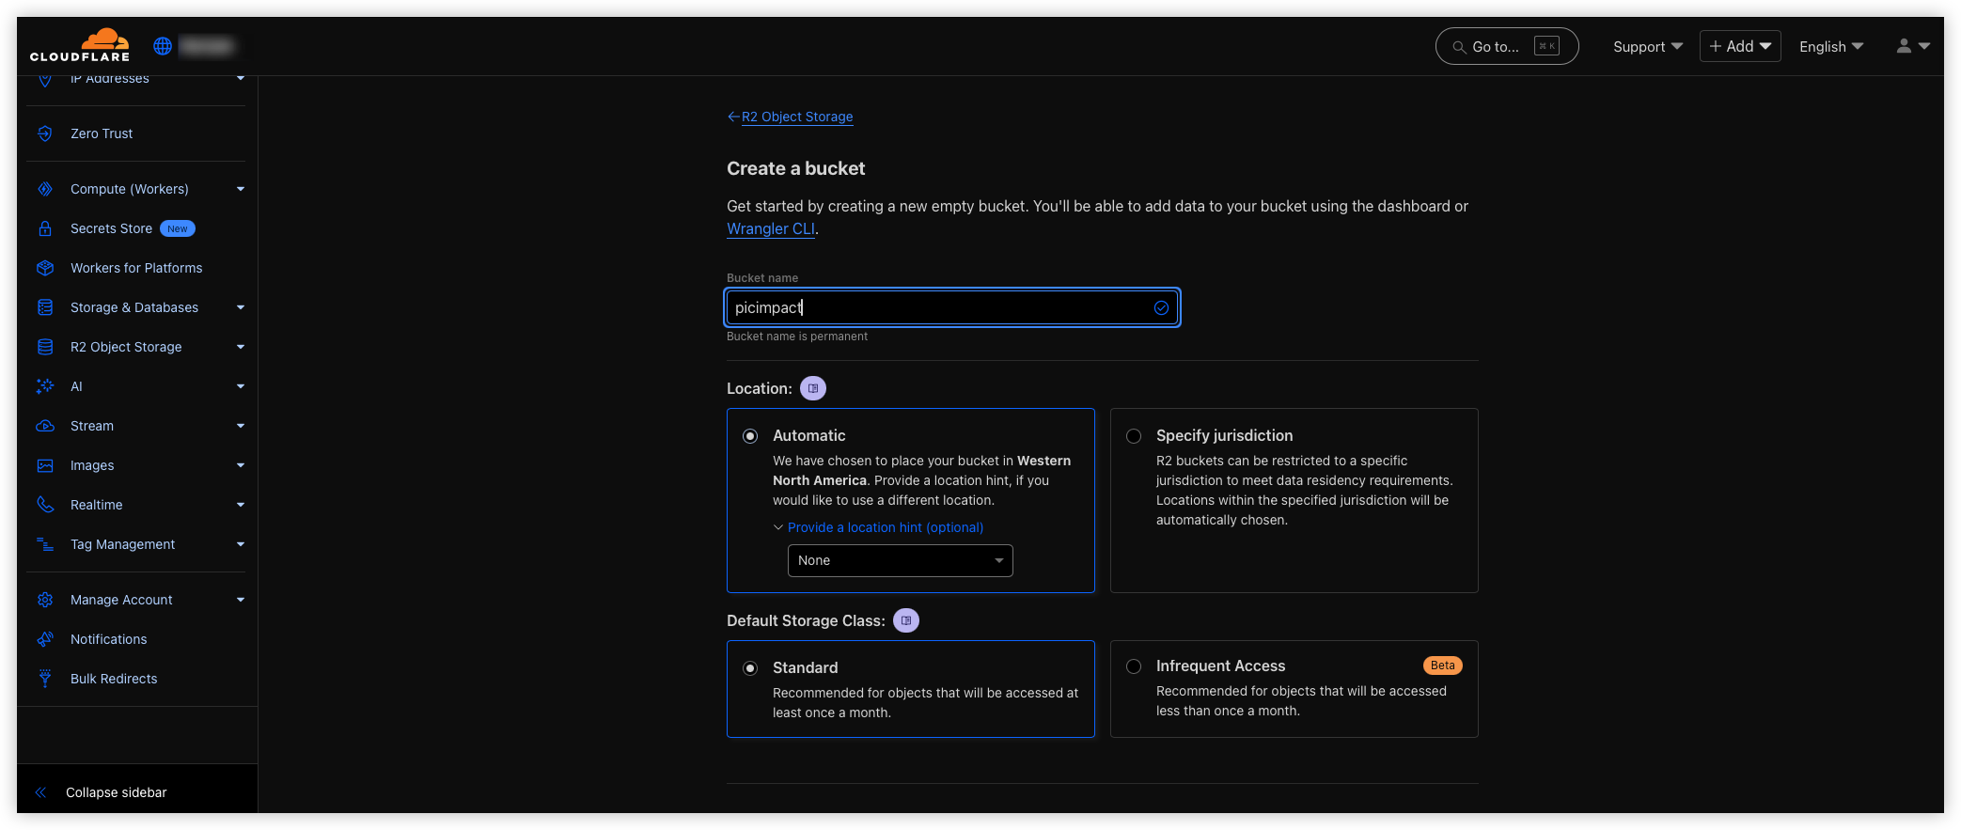Screen dimensions: 1961x830
Task: Click the Workers for Platforms cube icon
Action: (x=45, y=268)
